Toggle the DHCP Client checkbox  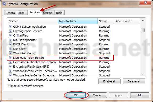point(10,44)
